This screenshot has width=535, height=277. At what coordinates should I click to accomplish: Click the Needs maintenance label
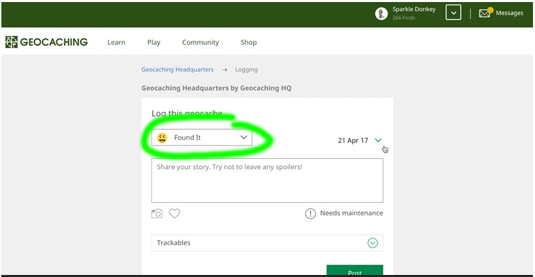pyautogui.click(x=352, y=213)
